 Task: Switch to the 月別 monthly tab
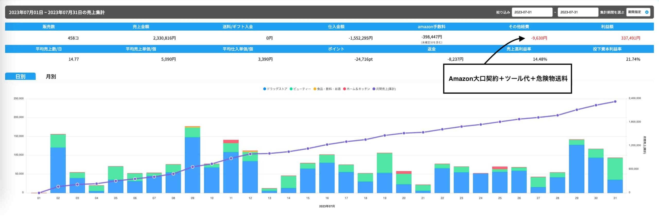(51, 76)
